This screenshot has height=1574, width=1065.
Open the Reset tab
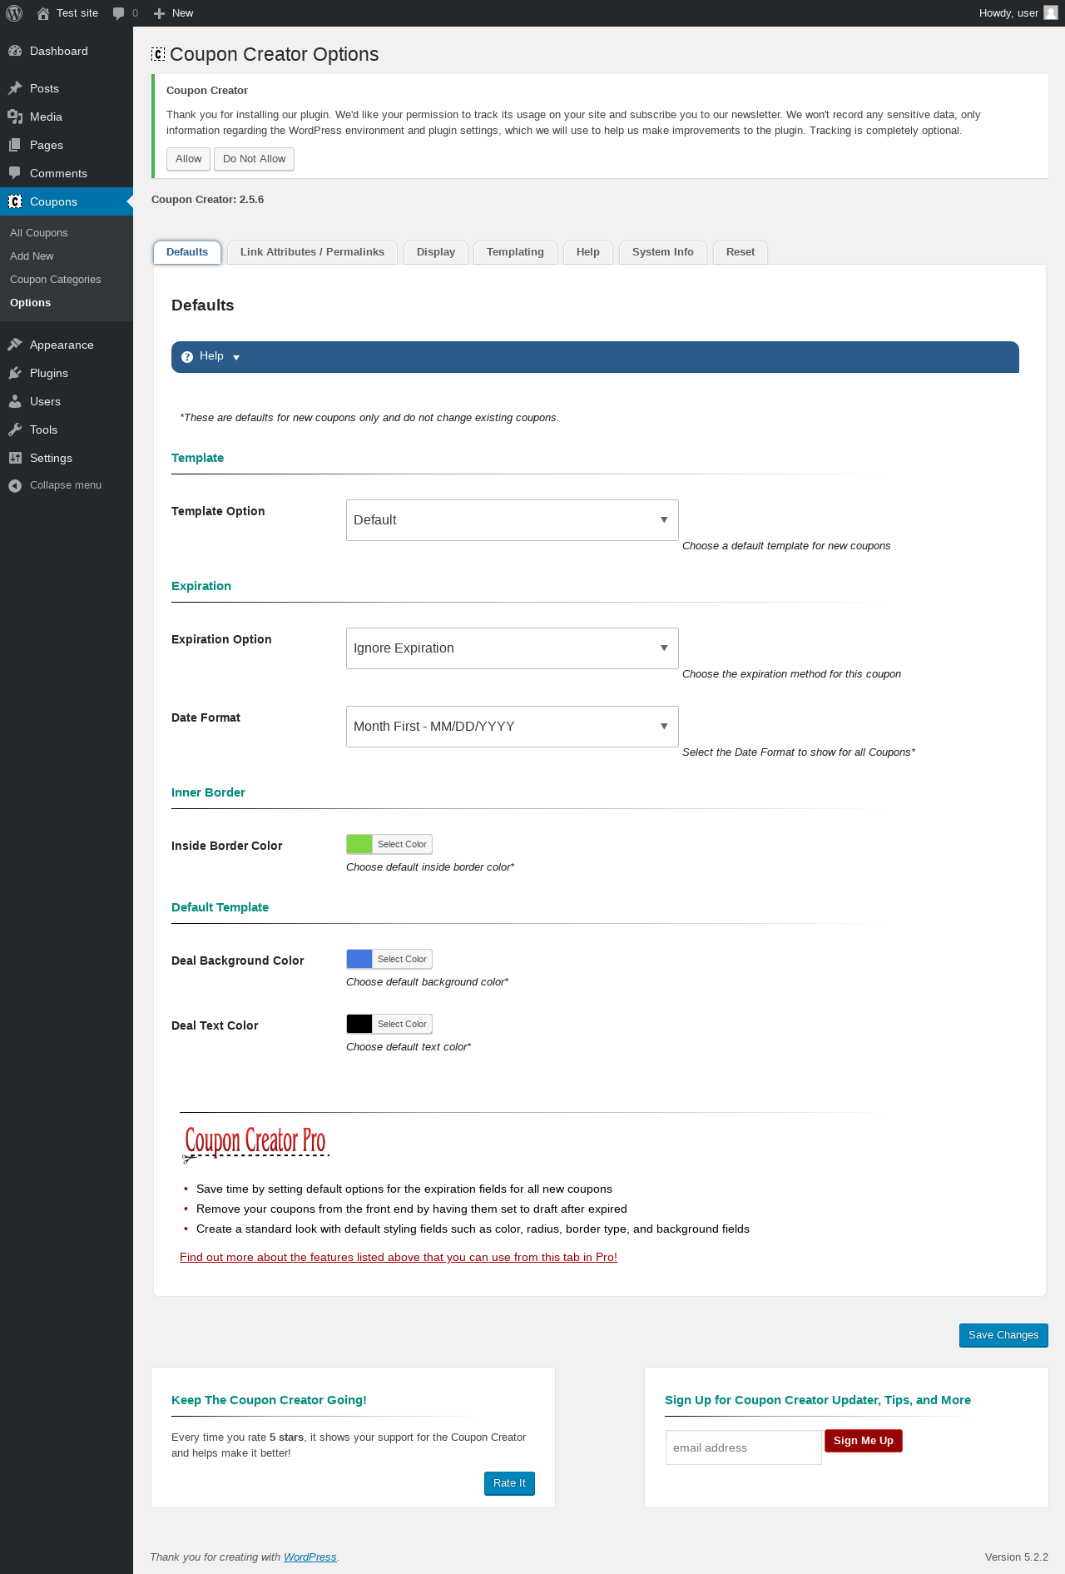(x=741, y=252)
